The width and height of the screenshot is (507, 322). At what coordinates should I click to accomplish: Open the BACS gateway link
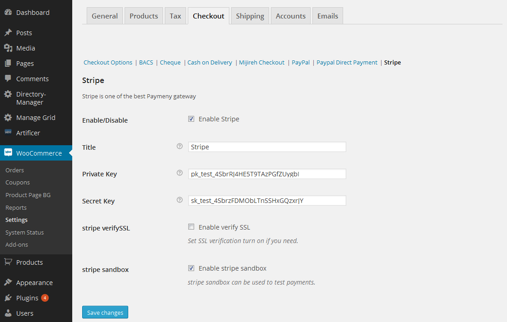pos(146,62)
